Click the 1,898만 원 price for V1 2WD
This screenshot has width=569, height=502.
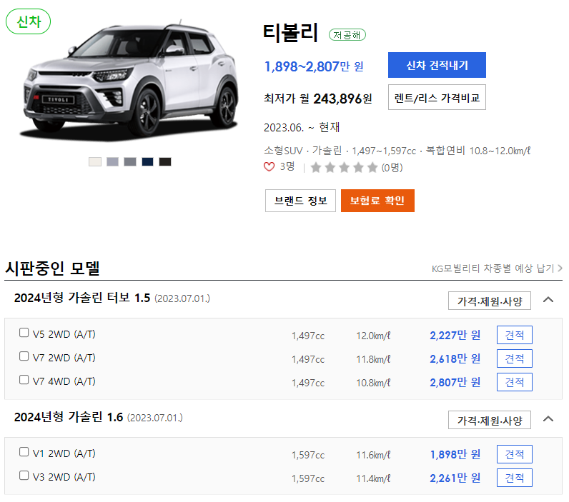455,455
